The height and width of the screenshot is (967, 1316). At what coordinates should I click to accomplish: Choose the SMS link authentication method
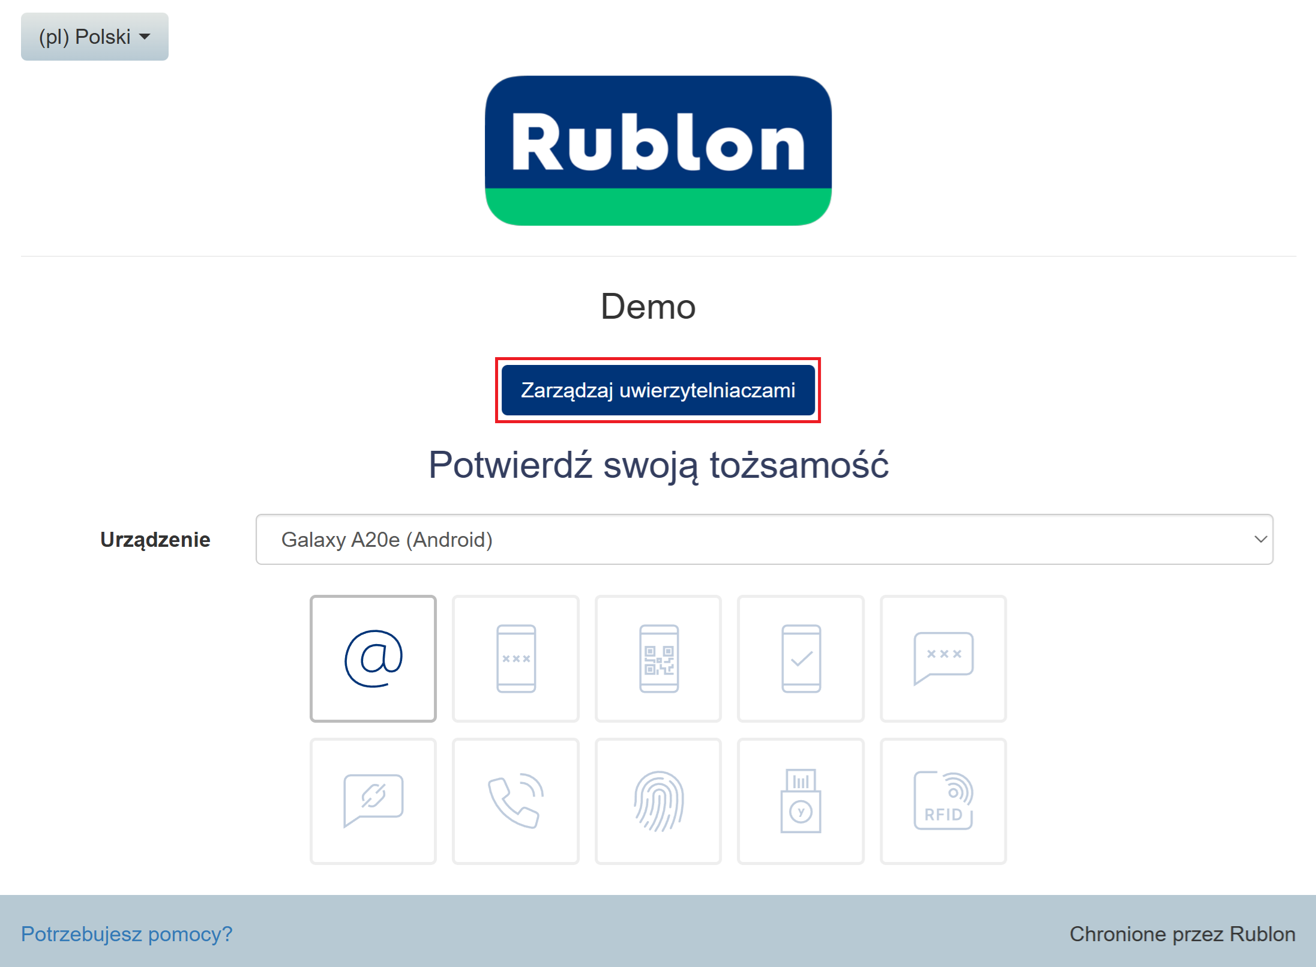pos(373,801)
